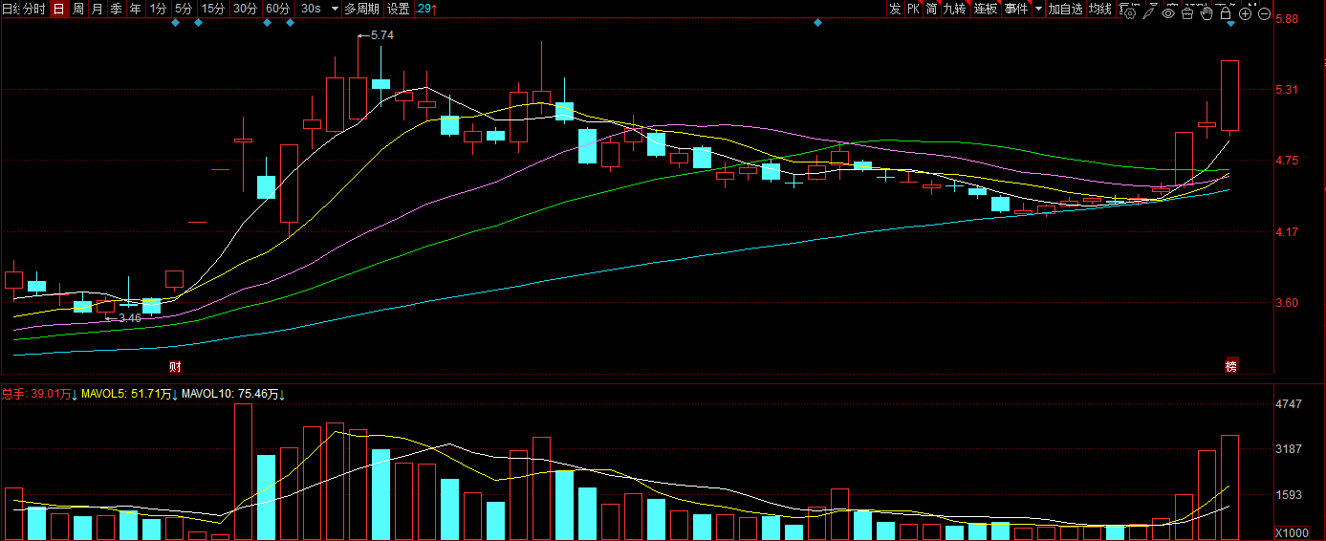Switch to 分时 intraday view

pos(33,9)
